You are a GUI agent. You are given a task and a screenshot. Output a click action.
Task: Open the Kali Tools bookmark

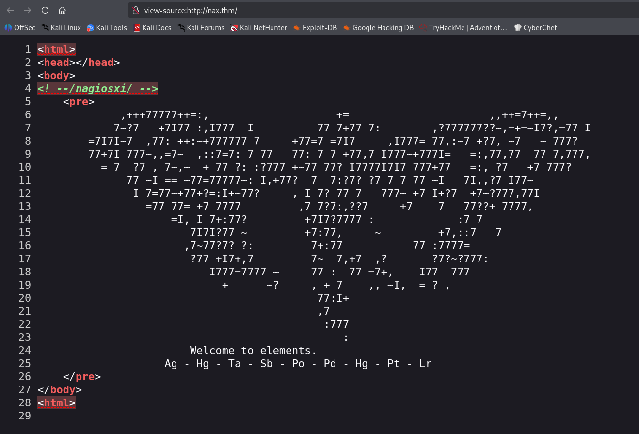point(107,28)
